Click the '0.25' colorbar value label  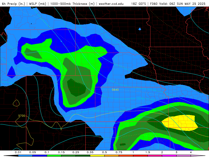tap(76, 152)
